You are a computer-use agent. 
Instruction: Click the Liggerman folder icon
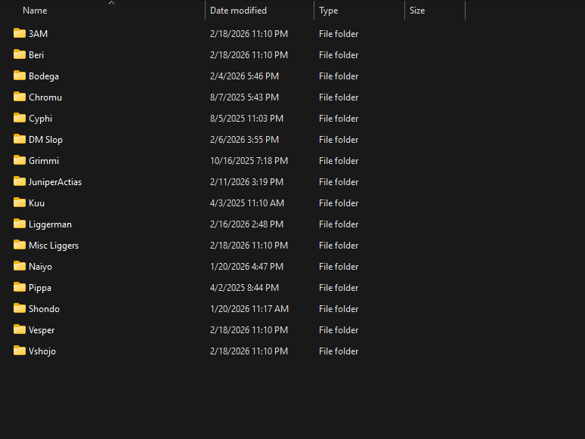click(x=20, y=224)
